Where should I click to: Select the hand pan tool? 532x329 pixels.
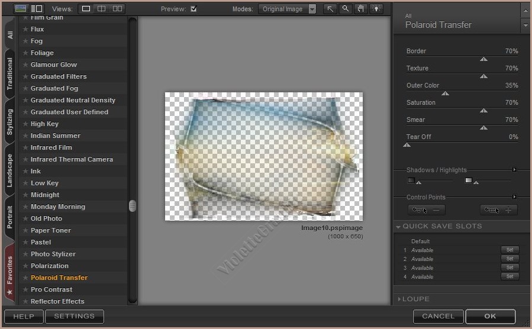click(x=361, y=9)
